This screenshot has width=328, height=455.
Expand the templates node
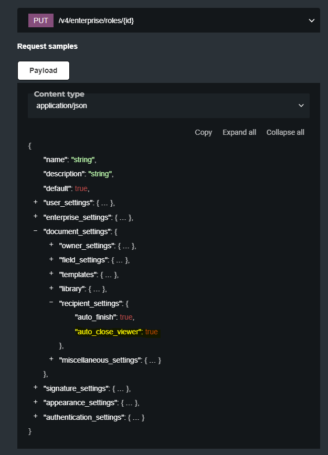[51, 274]
